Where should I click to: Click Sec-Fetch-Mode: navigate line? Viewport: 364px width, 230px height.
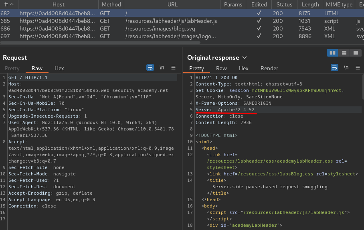(x=42, y=174)
